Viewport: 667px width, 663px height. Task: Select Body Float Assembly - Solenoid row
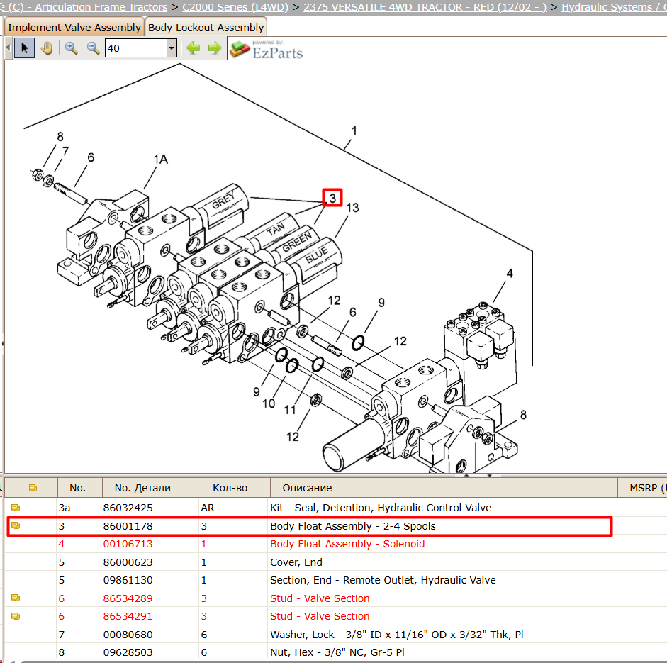point(347,544)
